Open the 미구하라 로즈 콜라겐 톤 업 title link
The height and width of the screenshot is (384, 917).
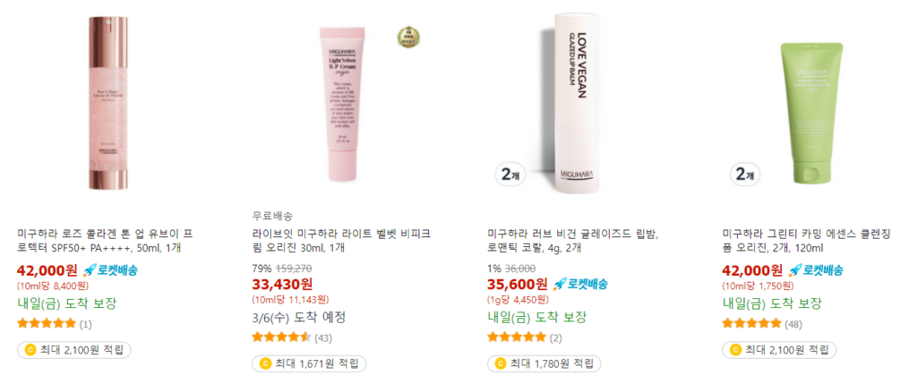pyautogui.click(x=106, y=241)
